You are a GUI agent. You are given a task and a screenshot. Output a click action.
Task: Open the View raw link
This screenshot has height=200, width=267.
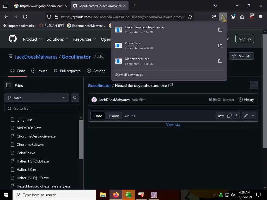173,124
